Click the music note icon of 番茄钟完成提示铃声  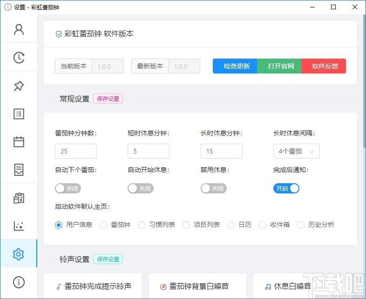59,286
